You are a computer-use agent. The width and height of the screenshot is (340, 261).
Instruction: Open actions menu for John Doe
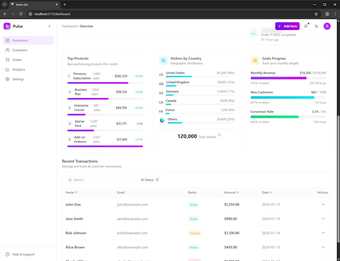(323, 204)
